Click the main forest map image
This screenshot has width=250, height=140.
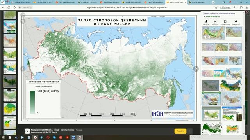(109, 68)
